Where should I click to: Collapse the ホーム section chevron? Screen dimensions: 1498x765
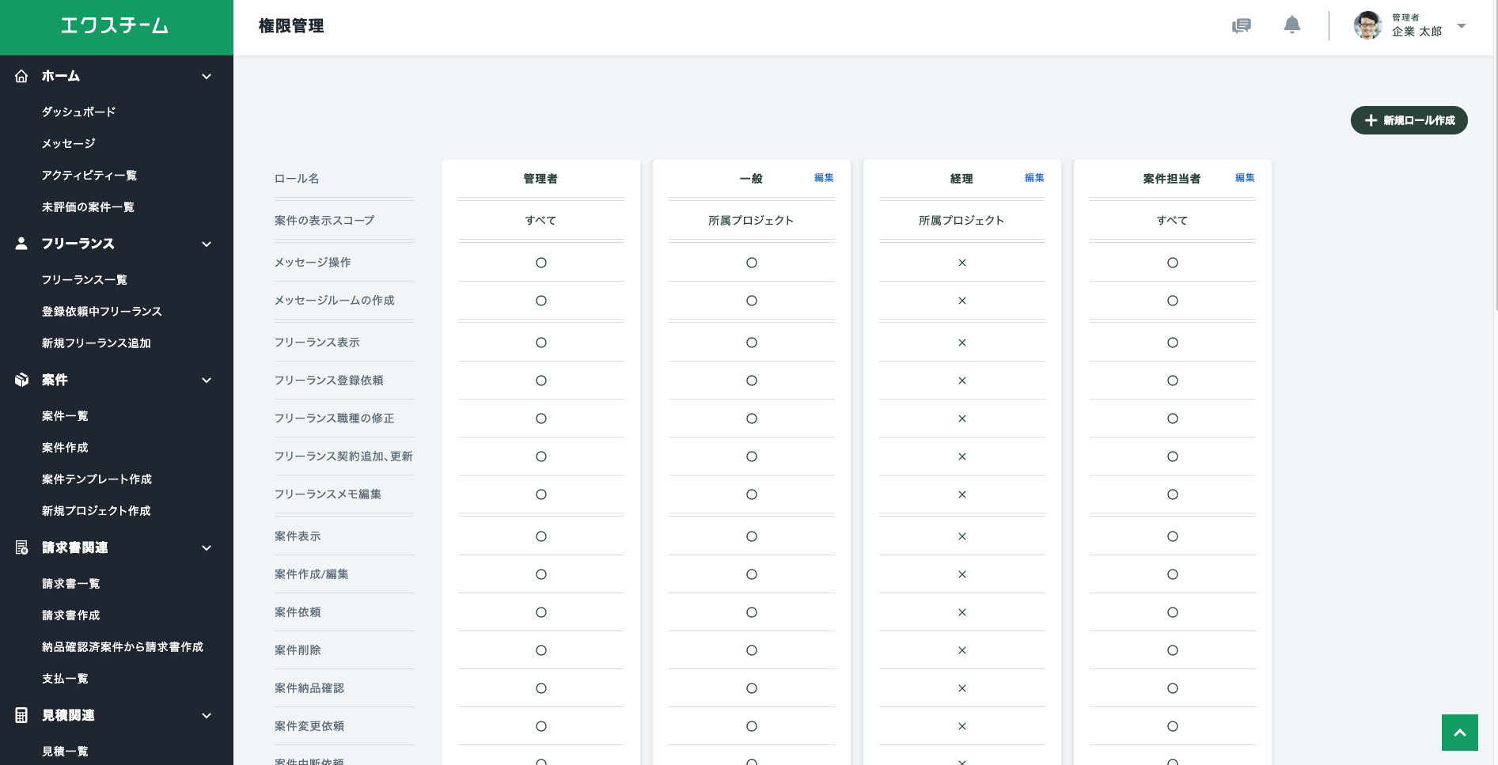coord(207,77)
